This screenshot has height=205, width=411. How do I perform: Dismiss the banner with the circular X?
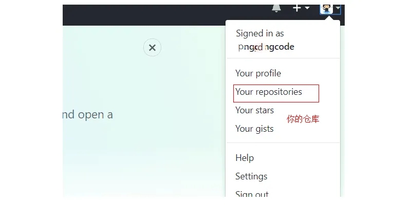pyautogui.click(x=152, y=48)
